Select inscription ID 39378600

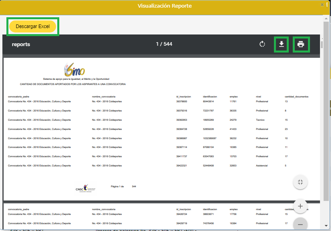pos(182,101)
